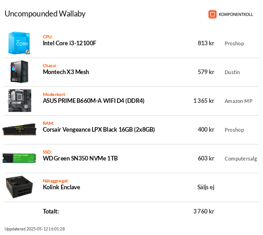Image resolution: width=263 pixels, height=235 pixels.
Task: Click the 1 365 kr motherboard price
Action: tap(204, 101)
